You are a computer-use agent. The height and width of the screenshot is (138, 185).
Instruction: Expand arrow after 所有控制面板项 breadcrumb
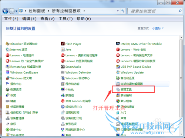(x=84, y=11)
